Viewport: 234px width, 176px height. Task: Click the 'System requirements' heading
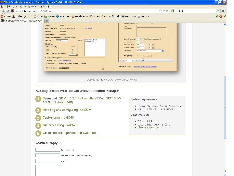[x=144, y=99]
